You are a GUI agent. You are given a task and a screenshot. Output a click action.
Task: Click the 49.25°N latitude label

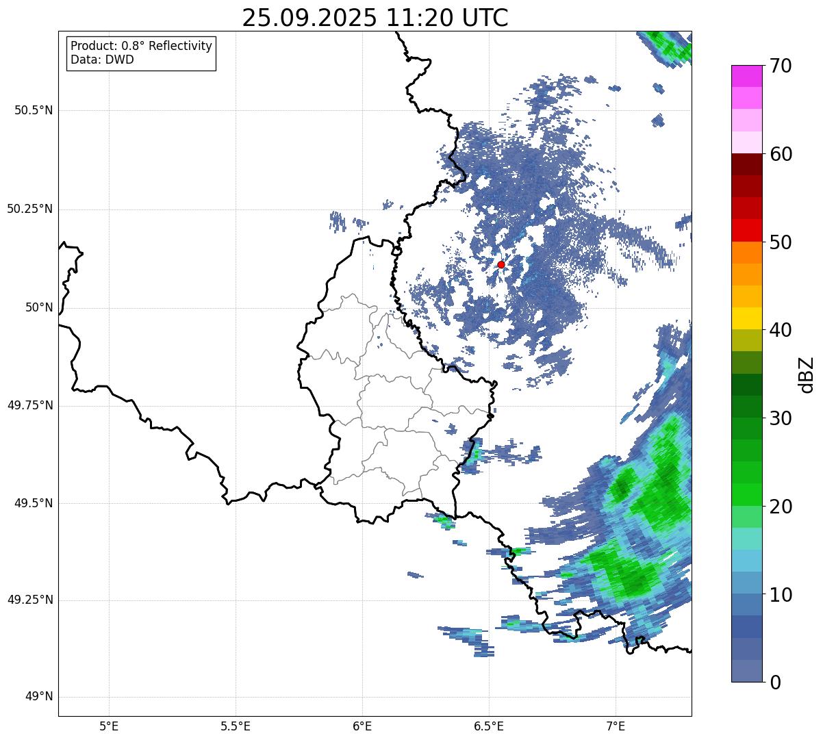30,600
